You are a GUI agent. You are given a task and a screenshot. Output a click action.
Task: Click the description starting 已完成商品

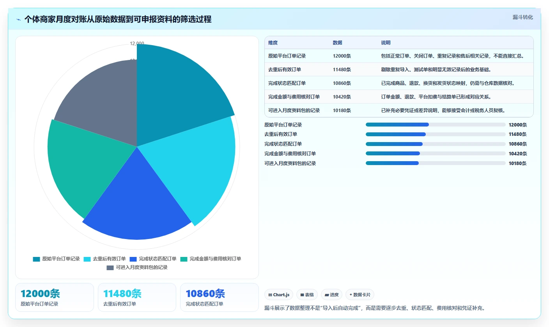click(x=448, y=83)
